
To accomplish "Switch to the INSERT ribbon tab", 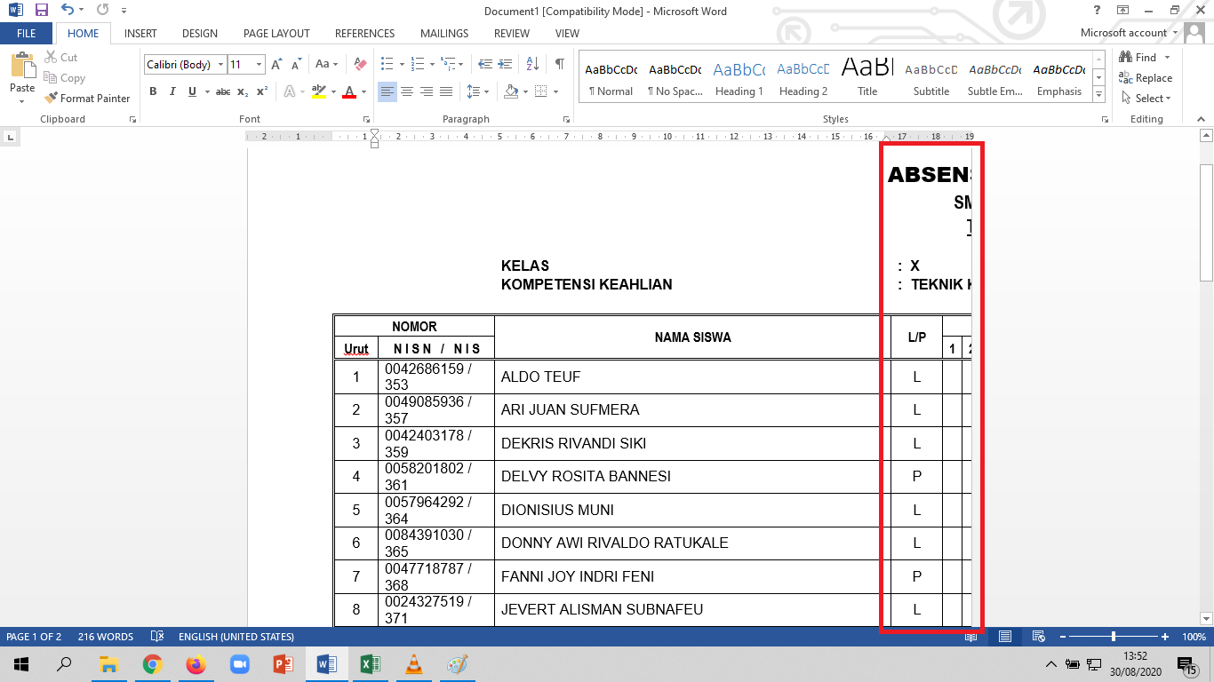I will point(140,33).
